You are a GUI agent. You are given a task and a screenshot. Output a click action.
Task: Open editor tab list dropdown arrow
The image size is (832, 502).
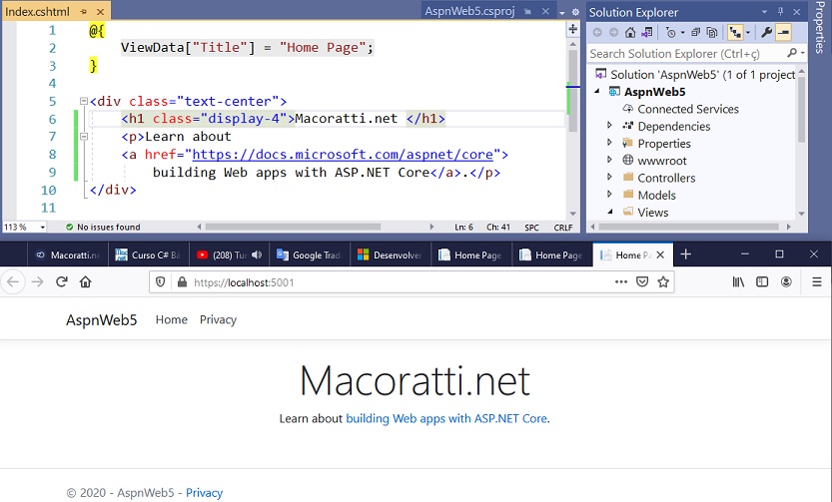[562, 12]
